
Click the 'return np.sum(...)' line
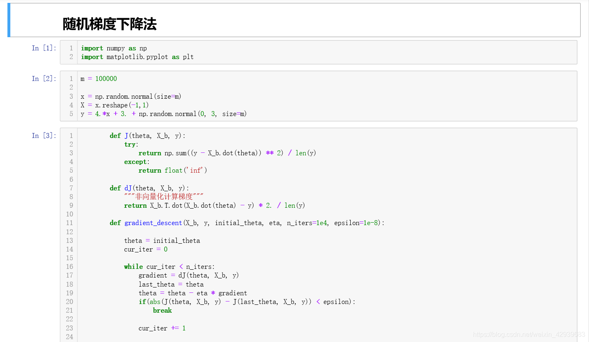[227, 153]
